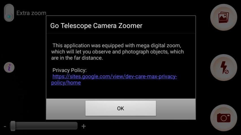Click the 'Privacy Policy:' label
The image size is (241, 135).
point(70,70)
